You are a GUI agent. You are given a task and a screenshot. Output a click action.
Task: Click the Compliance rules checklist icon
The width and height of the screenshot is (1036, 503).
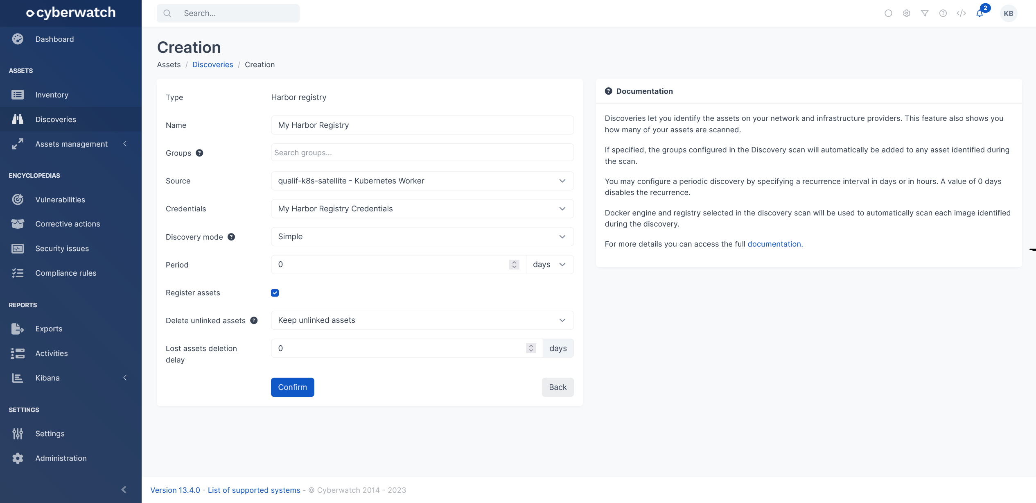click(18, 273)
